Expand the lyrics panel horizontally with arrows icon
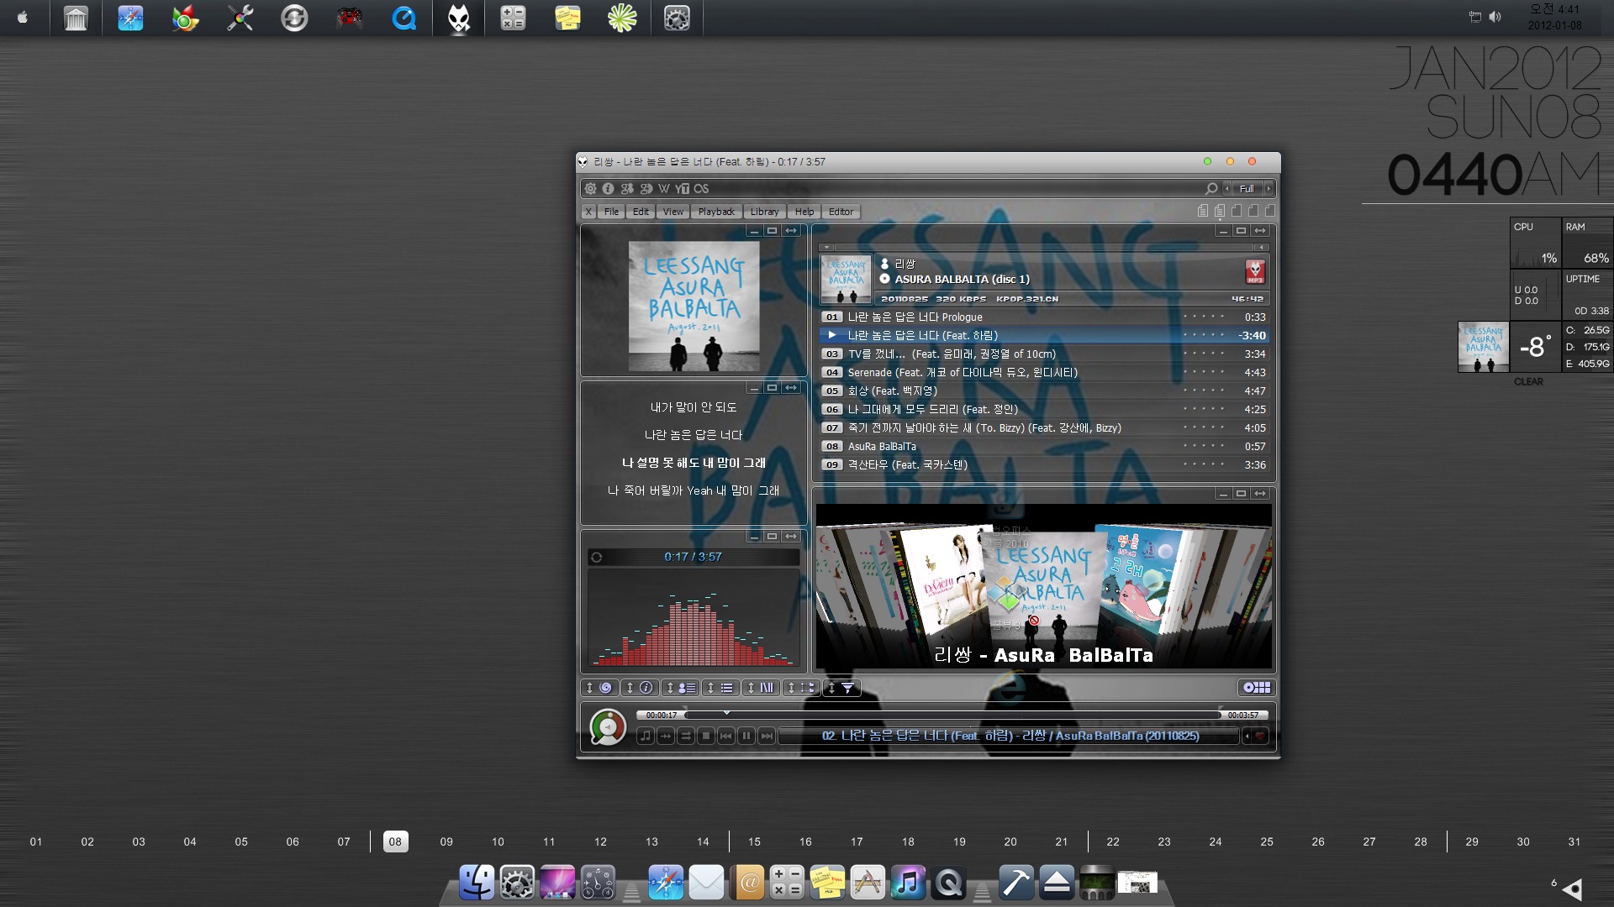The width and height of the screenshot is (1614, 907). (791, 388)
